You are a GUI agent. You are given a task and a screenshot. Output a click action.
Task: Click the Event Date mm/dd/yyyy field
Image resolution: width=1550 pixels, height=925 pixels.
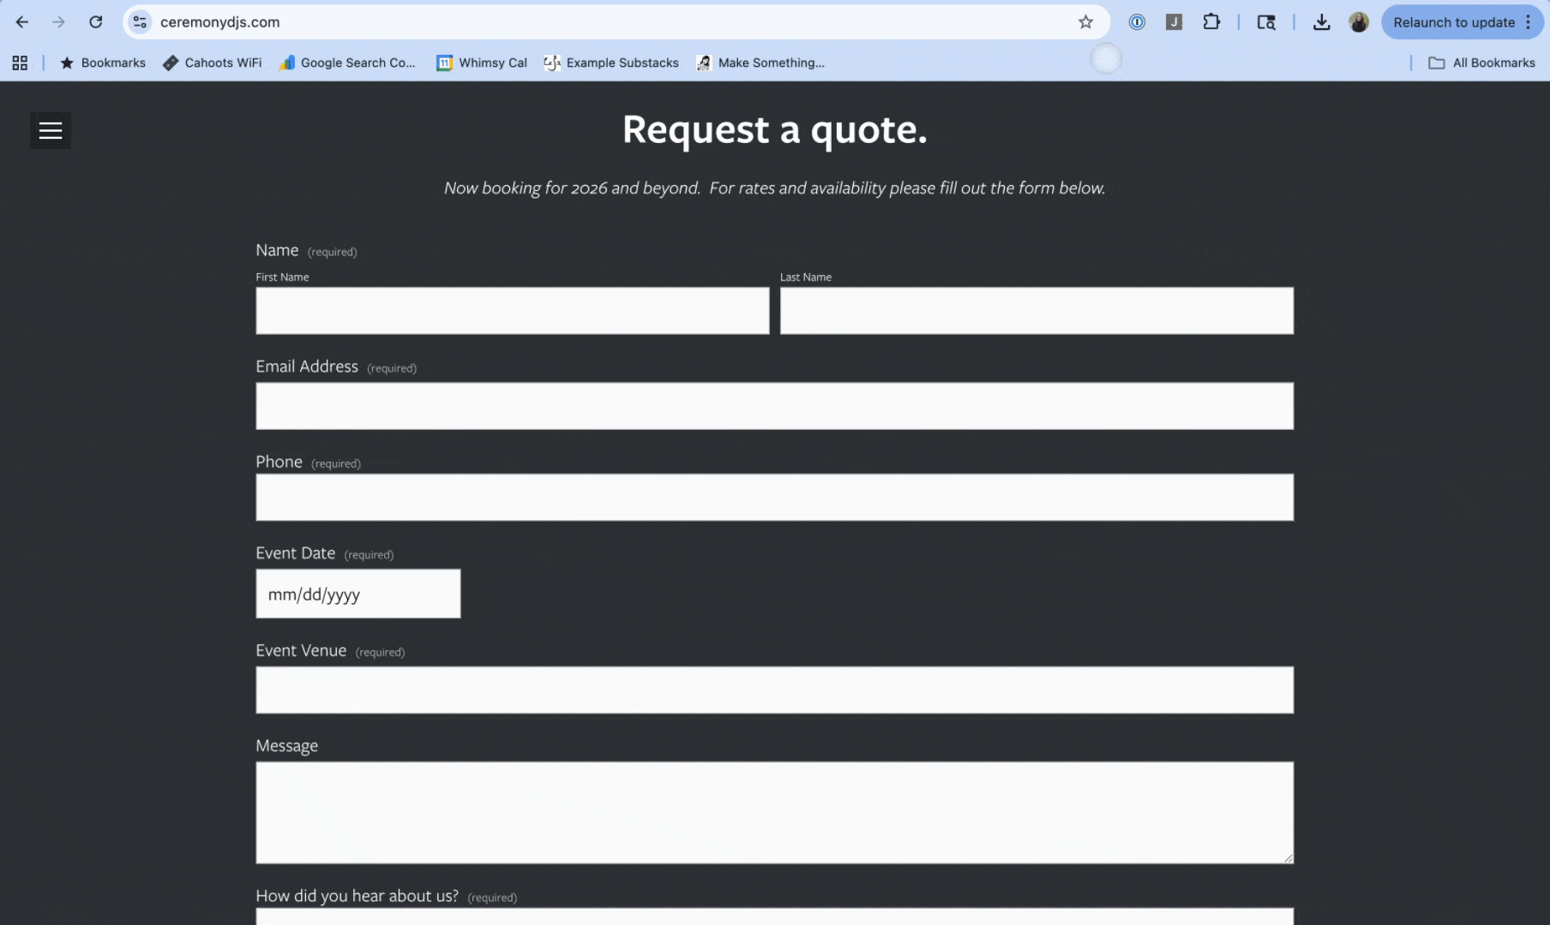357,594
